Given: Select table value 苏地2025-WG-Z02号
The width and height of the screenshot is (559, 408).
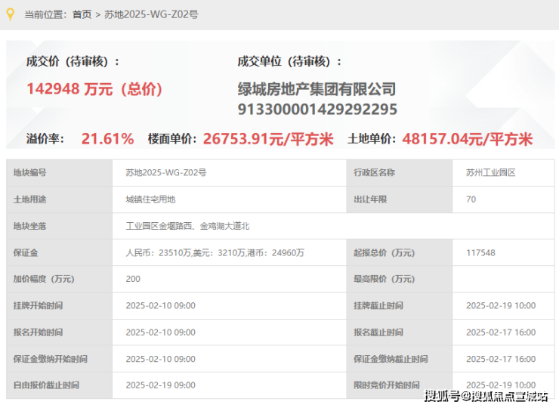Looking at the screenshot, I should [165, 172].
